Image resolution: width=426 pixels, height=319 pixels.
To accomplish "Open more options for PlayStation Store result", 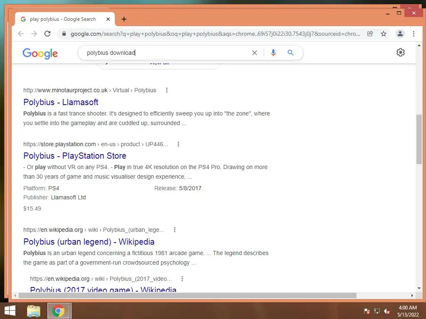I will point(178,144).
